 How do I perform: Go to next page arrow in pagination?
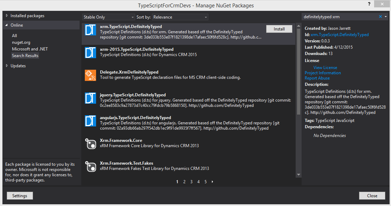213,182
